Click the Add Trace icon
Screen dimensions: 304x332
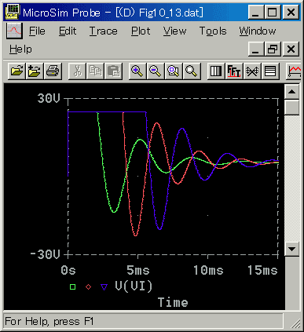point(294,71)
